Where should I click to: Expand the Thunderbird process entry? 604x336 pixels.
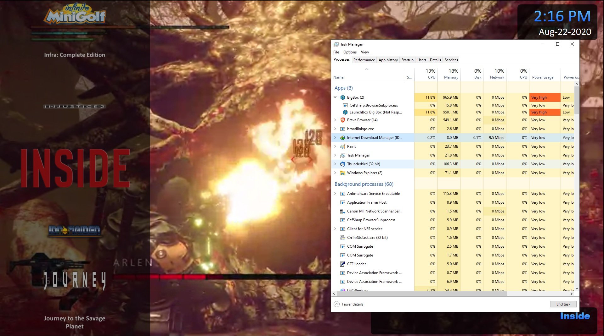point(335,164)
